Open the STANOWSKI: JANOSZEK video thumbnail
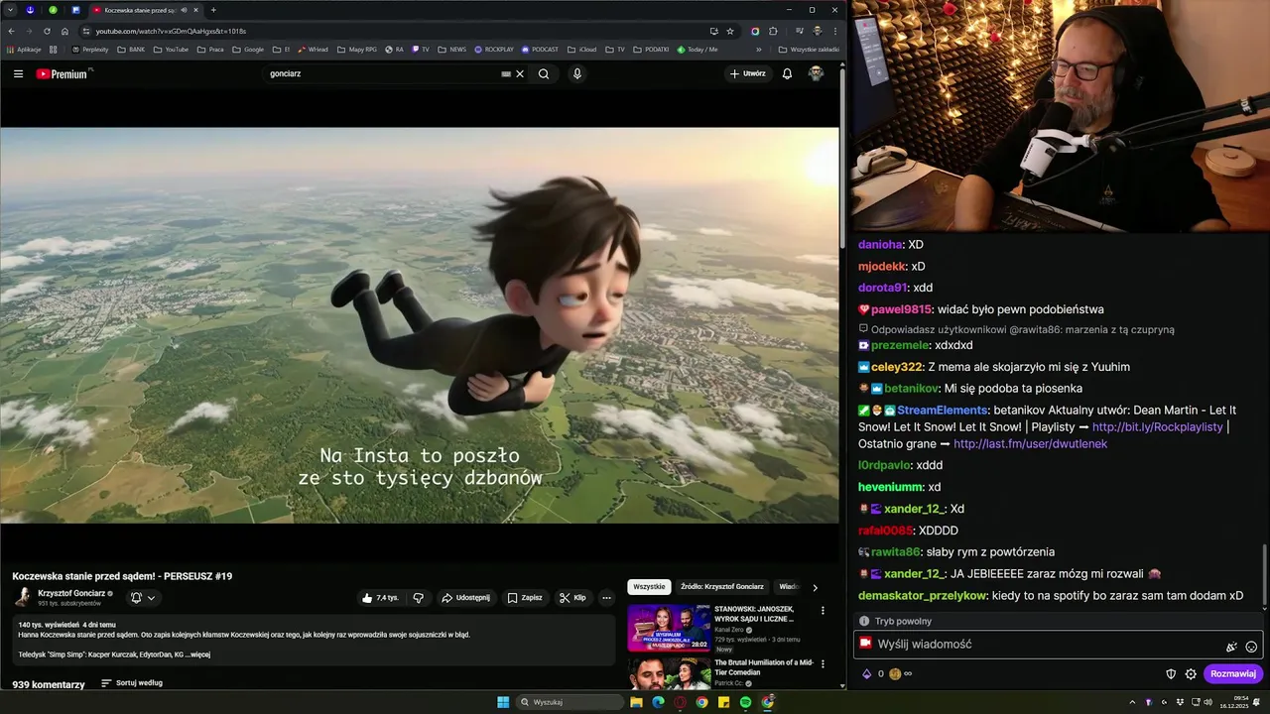The width and height of the screenshot is (1270, 714). coord(669,628)
